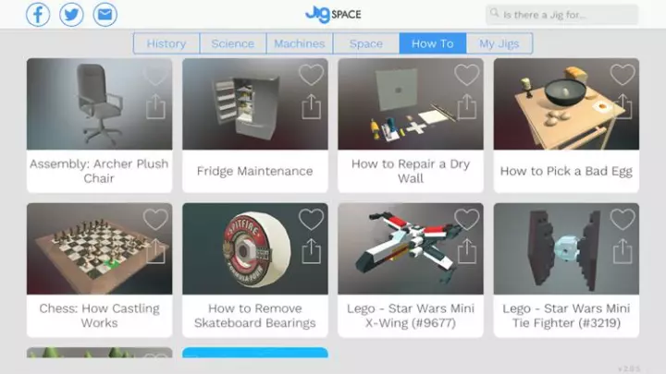Toggle the heart on How to Repair a Dry Wall
The height and width of the screenshot is (374, 666).
pos(467,75)
